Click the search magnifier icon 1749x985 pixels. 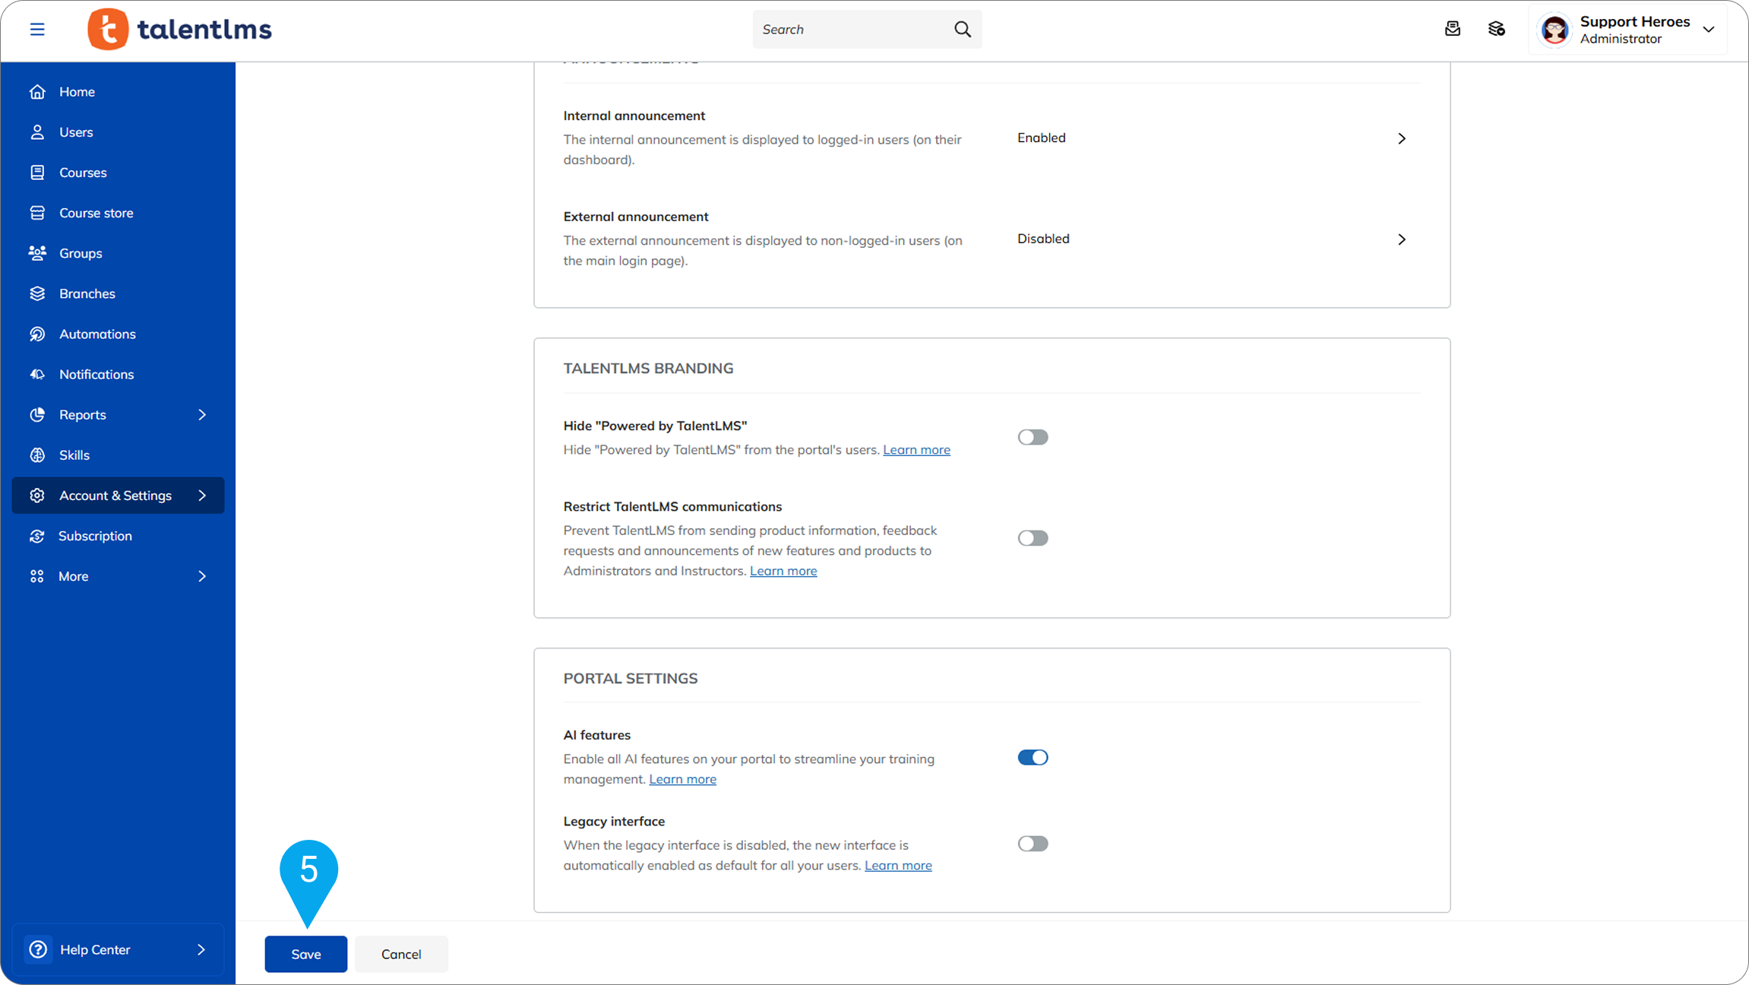click(x=962, y=29)
